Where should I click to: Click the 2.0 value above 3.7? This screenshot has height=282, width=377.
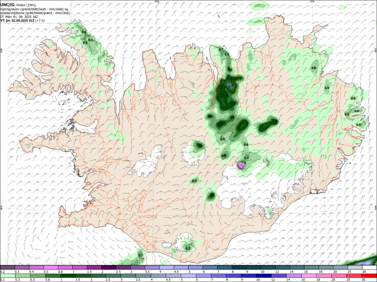[x=230, y=79]
